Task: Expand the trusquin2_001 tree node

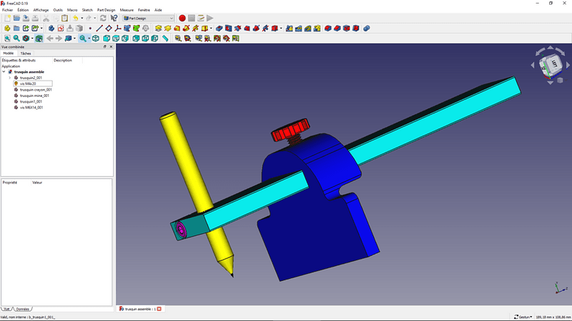Action: point(10,78)
